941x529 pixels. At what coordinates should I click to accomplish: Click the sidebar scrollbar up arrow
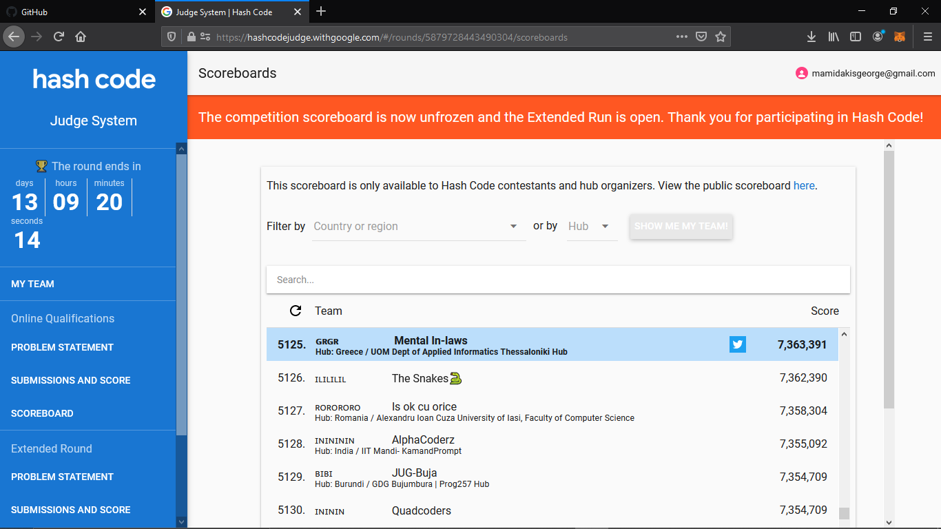pyautogui.click(x=181, y=148)
